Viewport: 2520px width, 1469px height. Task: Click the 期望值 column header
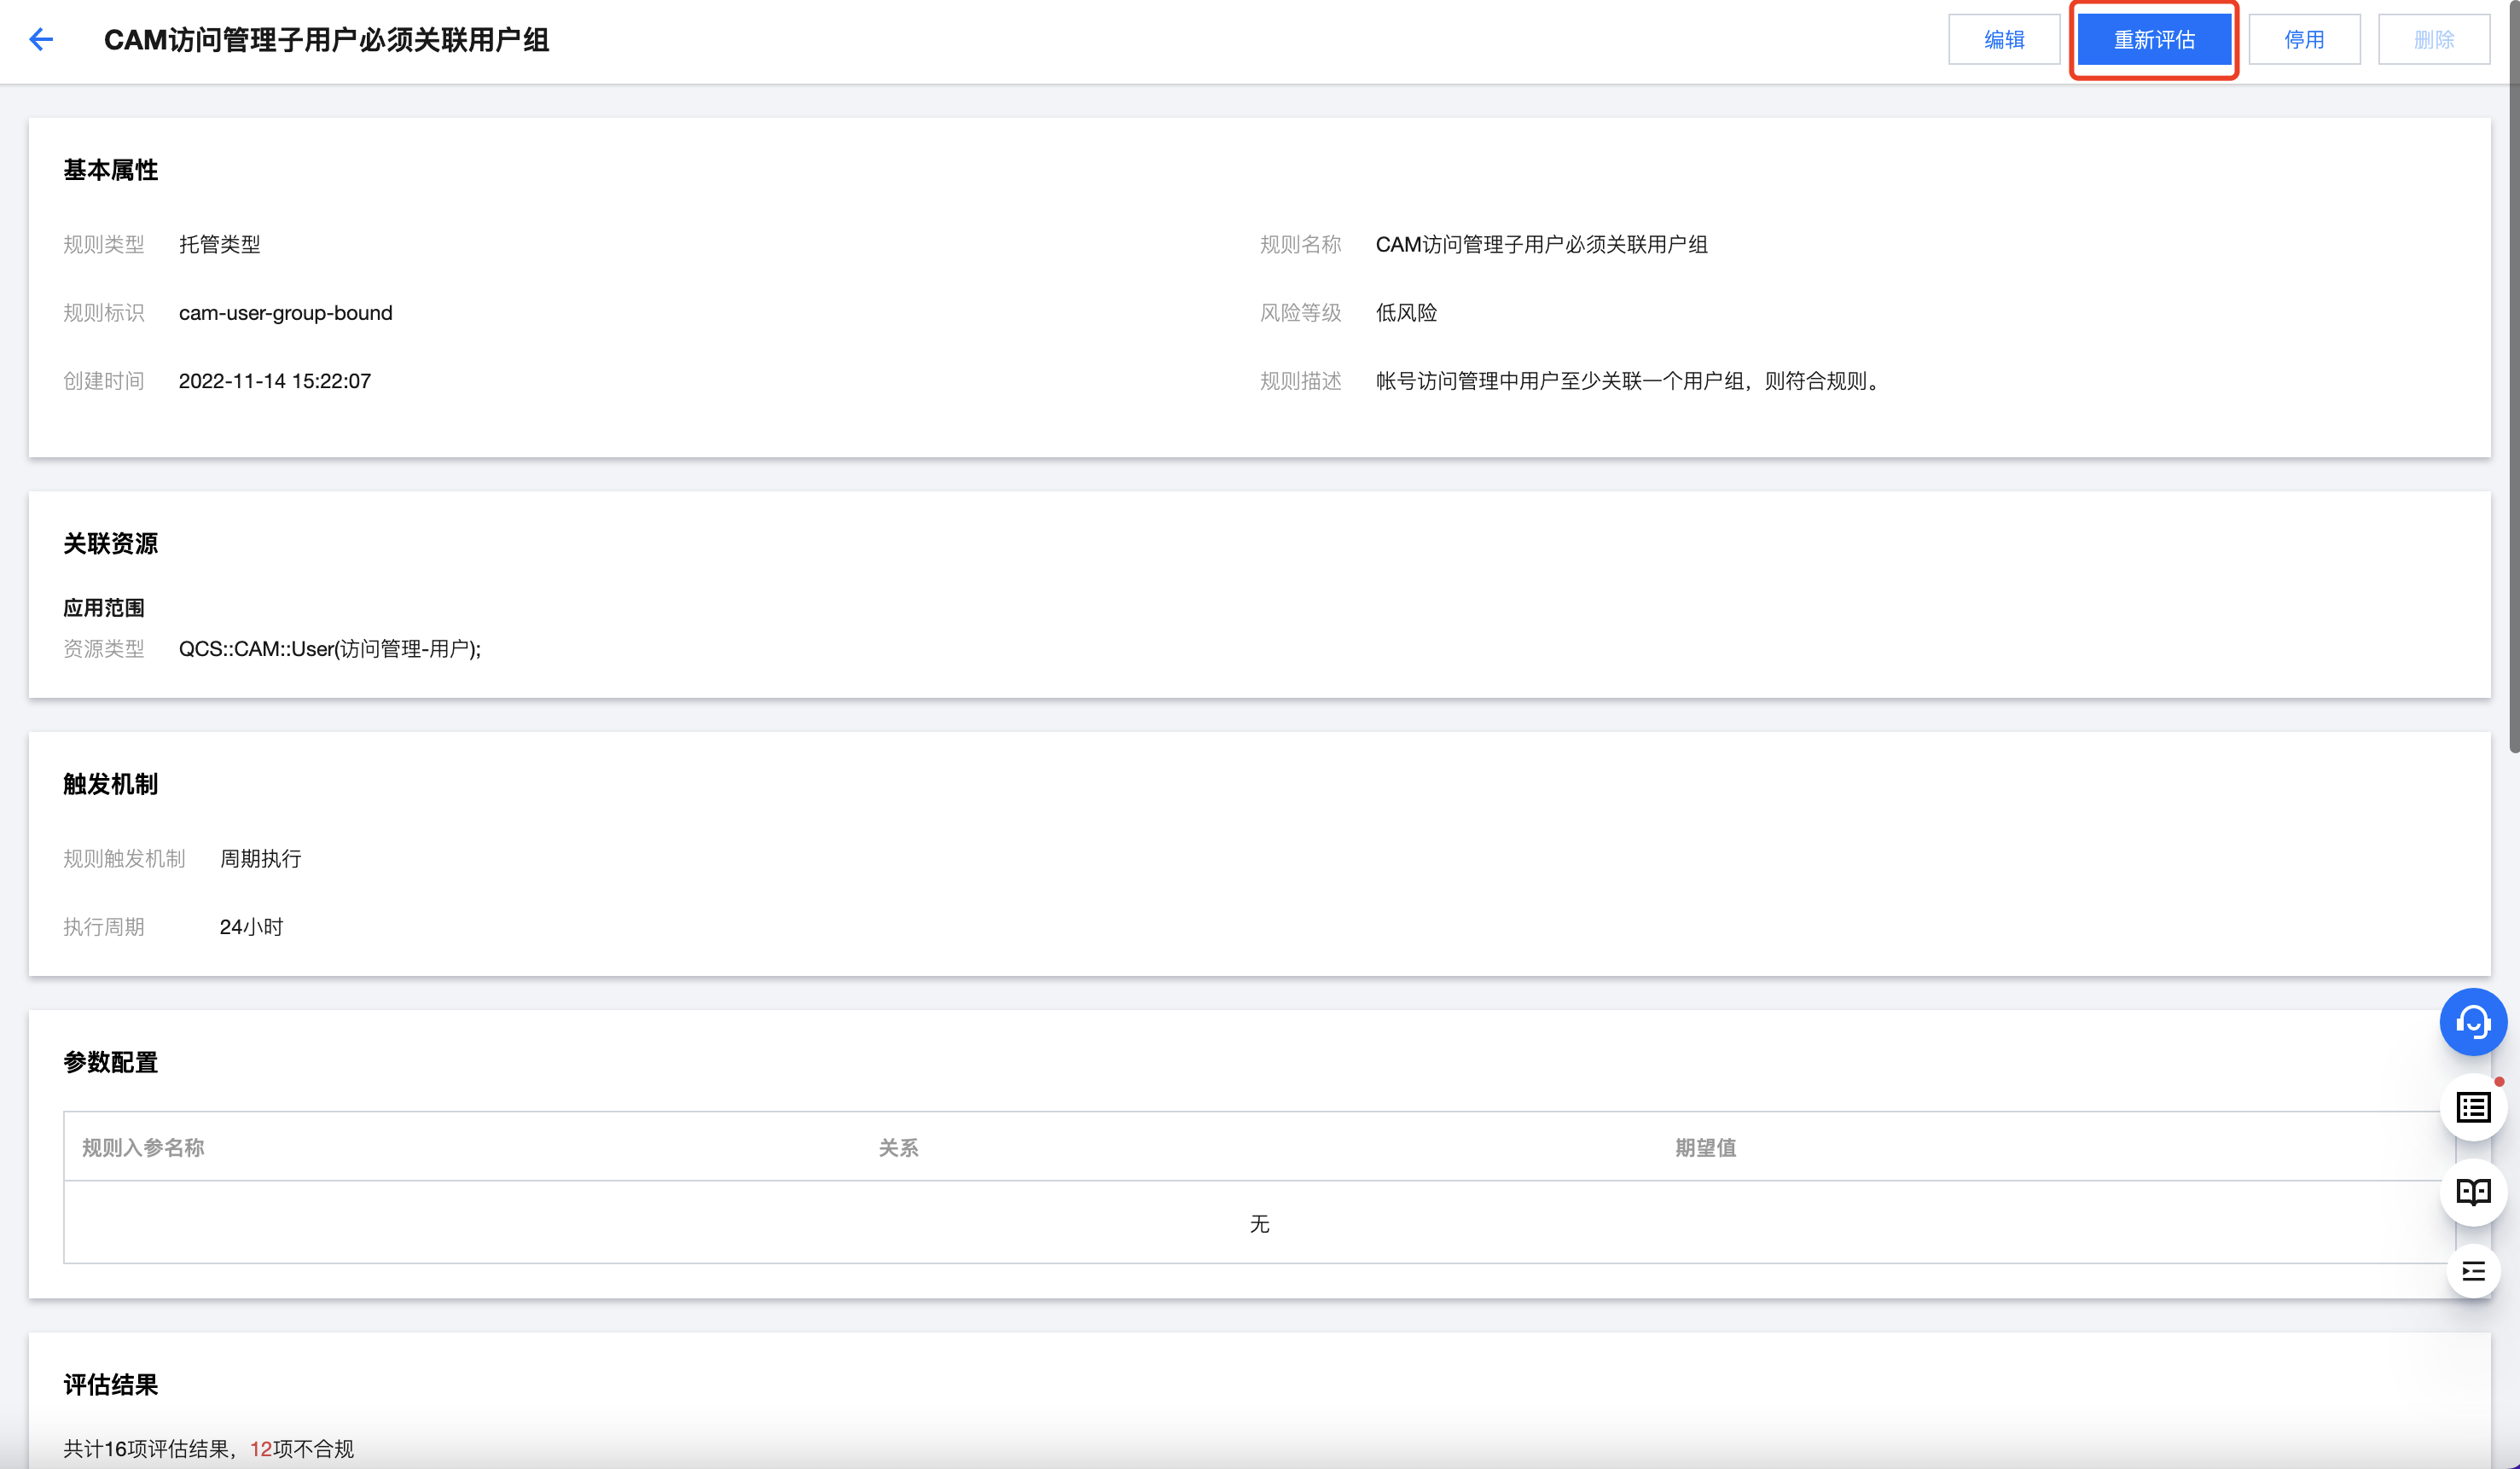1705,1147
